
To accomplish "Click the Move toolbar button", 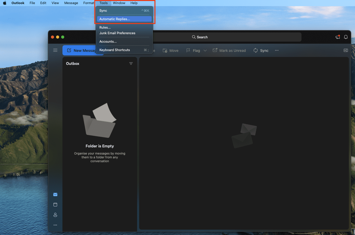I will 171,51.
